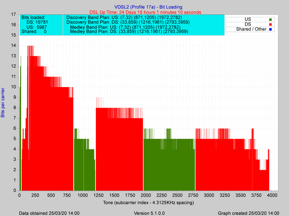This screenshot has width=289, height=216.
Task: Click the 'Bits per carrier' y-axis label
Action: coord(3,102)
